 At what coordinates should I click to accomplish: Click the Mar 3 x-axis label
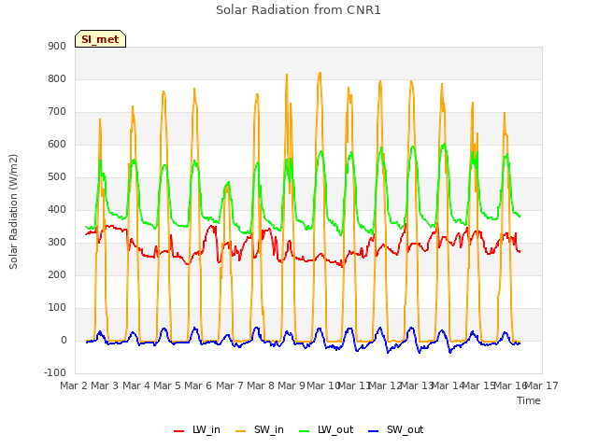coord(105,385)
